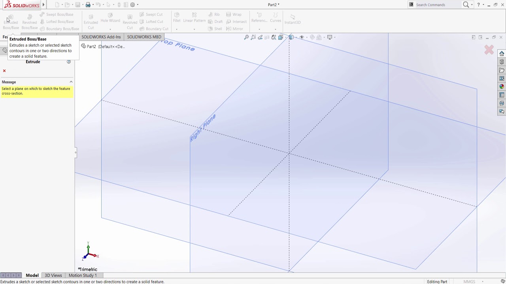The height and width of the screenshot is (284, 506).
Task: Open View Palette icon in task pane
Action: 502,78
